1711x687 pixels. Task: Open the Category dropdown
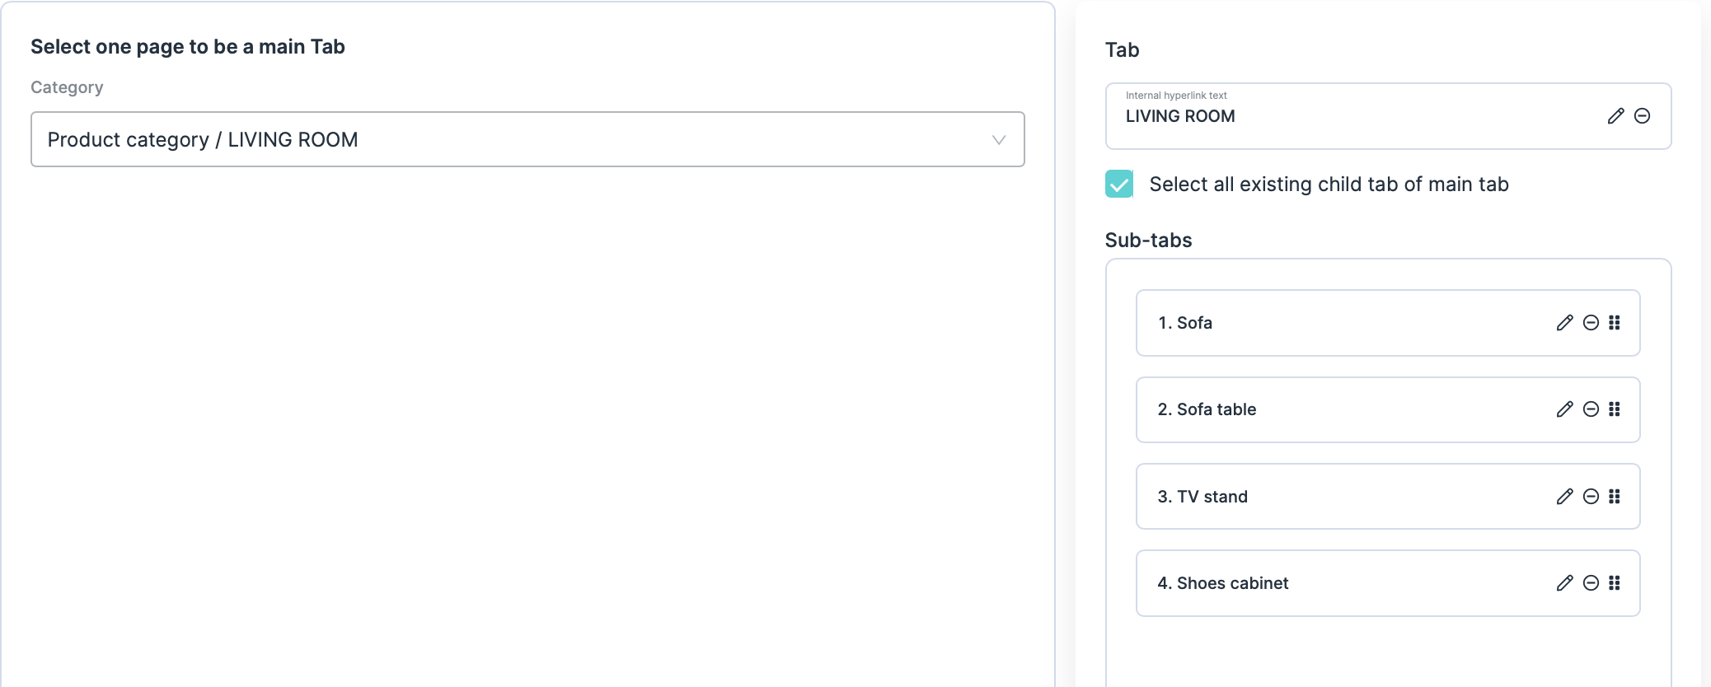point(527,139)
